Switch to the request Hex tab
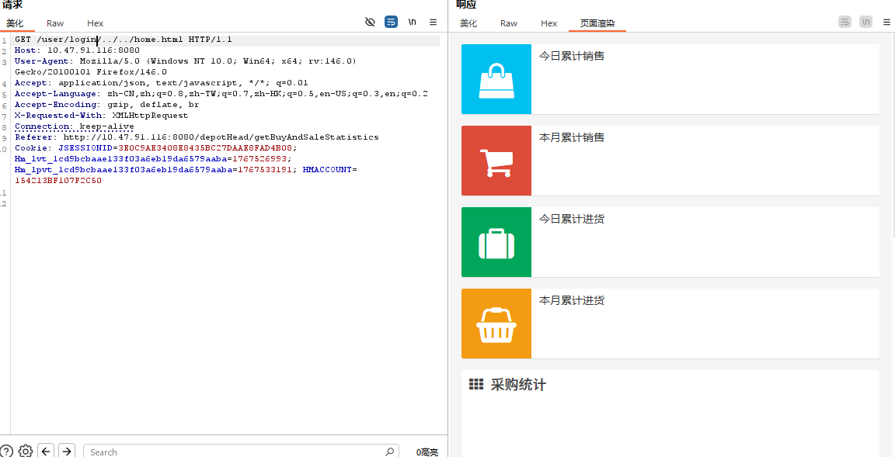 tap(95, 23)
